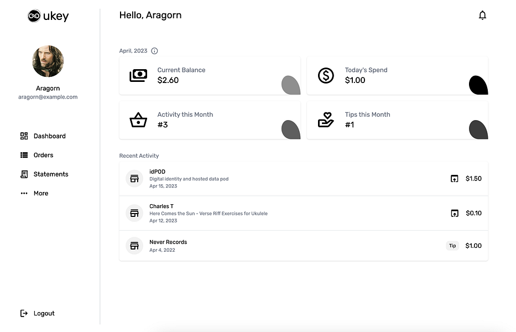The width and height of the screenshot is (516, 332).
Task: Click the Hello, Aragorn greeting
Action: 150,15
